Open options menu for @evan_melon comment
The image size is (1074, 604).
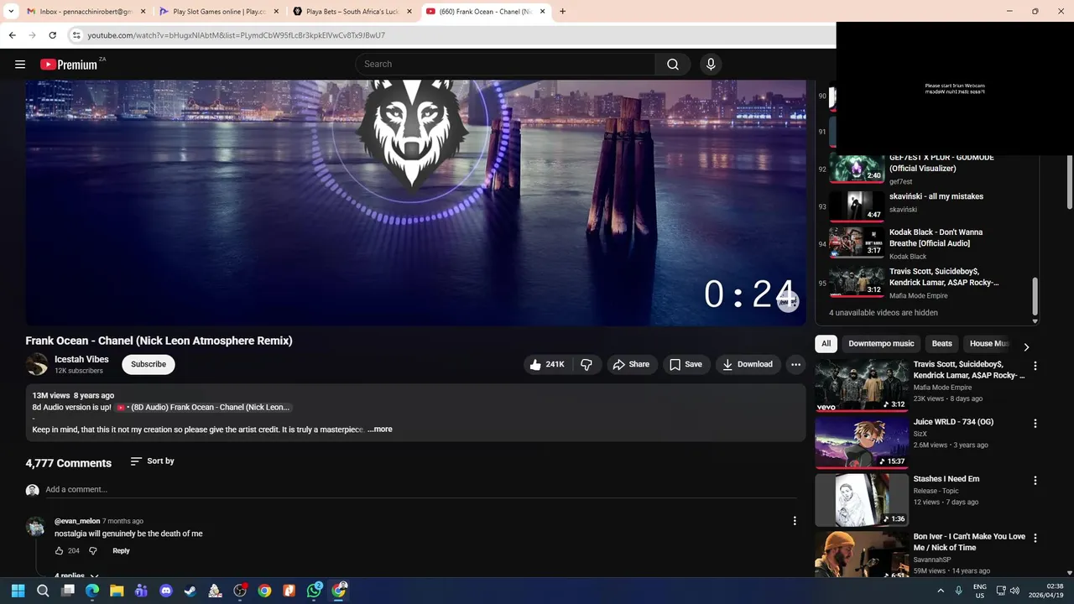pyautogui.click(x=795, y=521)
